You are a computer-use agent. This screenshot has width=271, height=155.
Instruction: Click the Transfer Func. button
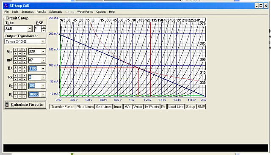(62, 107)
